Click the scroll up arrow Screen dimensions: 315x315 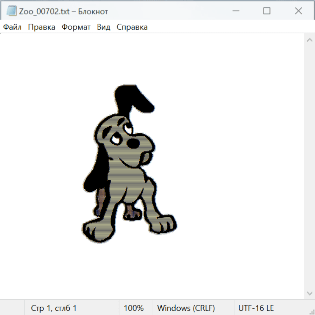point(309,40)
